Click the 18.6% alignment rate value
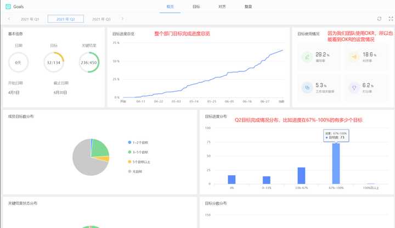This screenshot has width=395, height=228. tap(370, 54)
